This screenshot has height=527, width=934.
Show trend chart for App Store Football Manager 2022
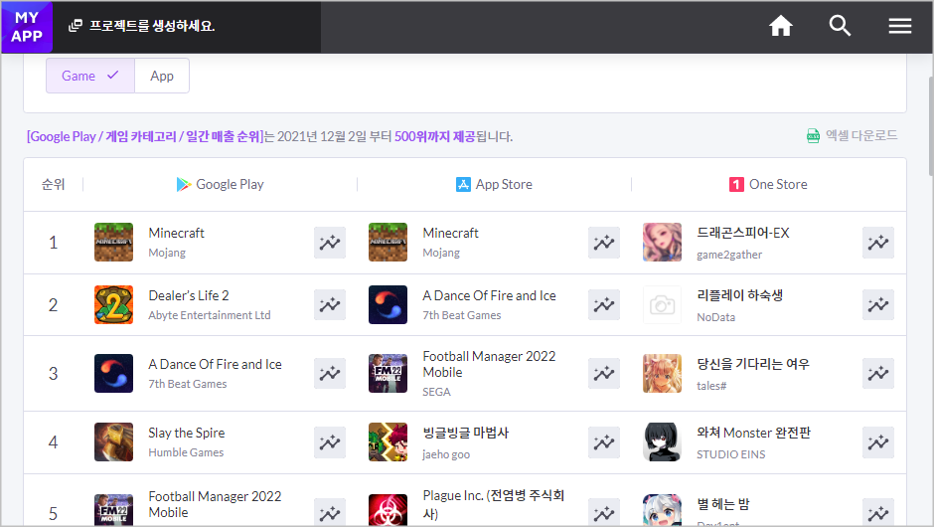tap(604, 373)
